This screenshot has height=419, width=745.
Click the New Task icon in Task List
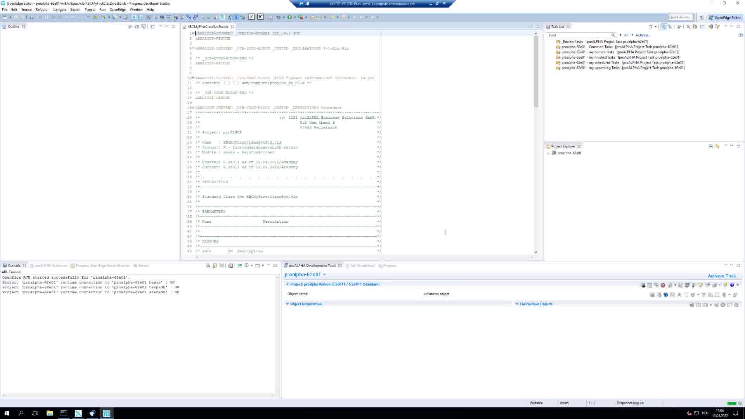651,26
